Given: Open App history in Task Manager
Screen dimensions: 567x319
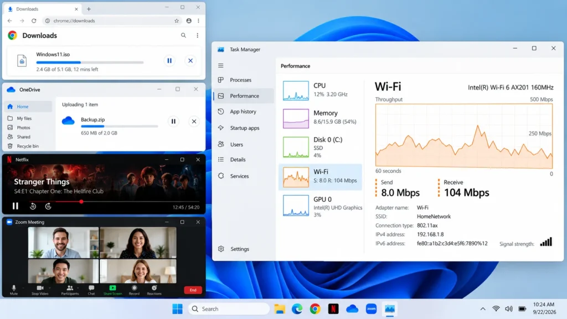Looking at the screenshot, I should (x=244, y=112).
